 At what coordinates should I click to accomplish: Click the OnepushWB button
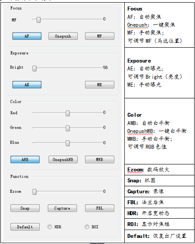pos(63,160)
